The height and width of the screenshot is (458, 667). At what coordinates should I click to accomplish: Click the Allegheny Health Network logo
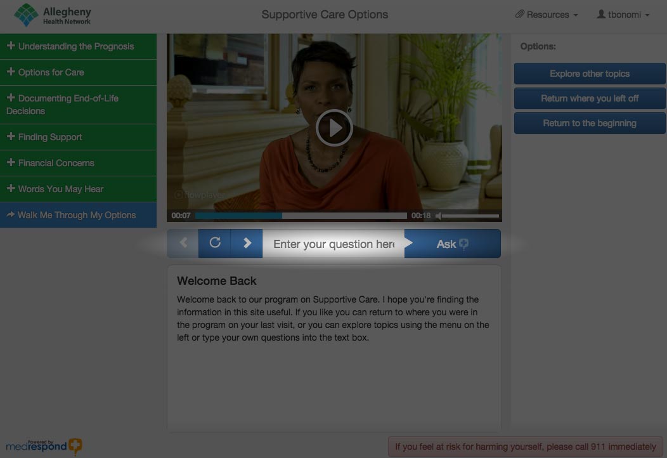coord(53,15)
